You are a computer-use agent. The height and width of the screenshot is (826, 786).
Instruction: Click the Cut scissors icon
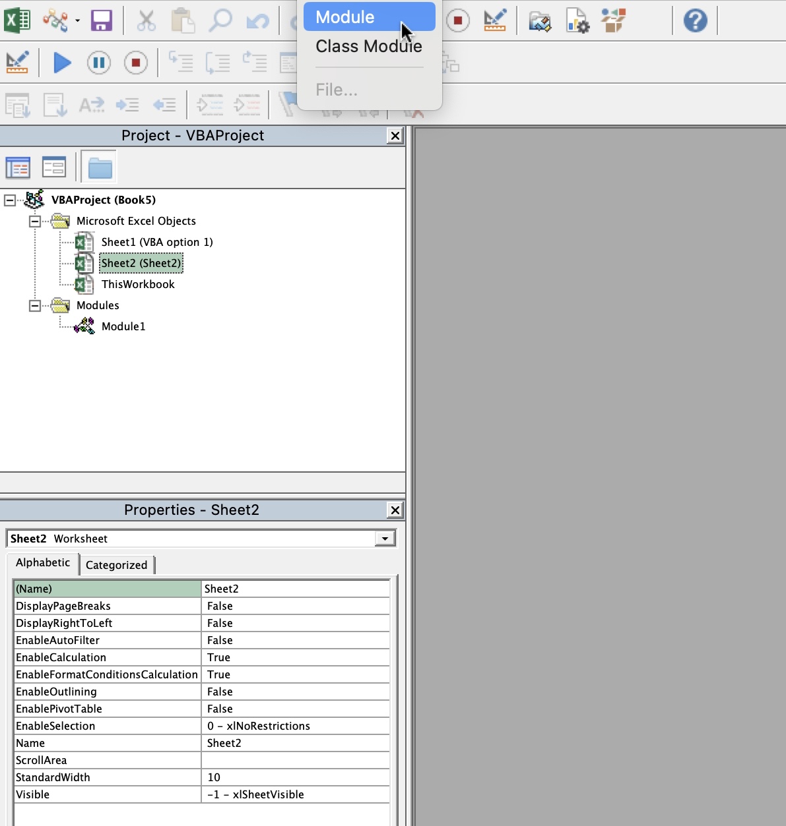coord(146,20)
